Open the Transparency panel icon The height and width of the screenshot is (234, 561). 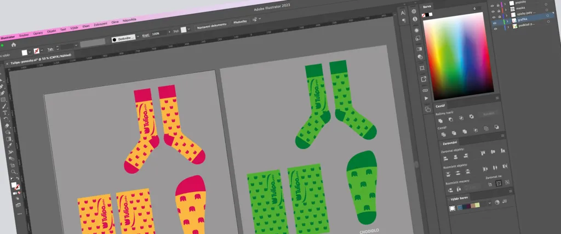pos(420,56)
